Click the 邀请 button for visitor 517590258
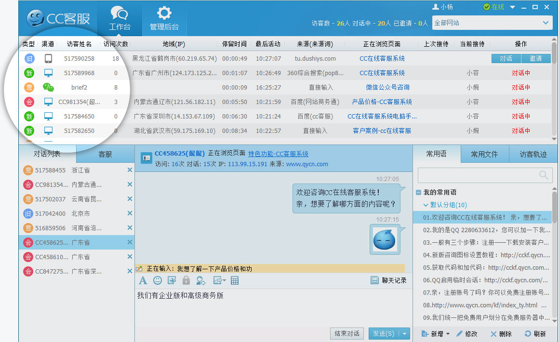This screenshot has width=559, height=342. (x=536, y=58)
